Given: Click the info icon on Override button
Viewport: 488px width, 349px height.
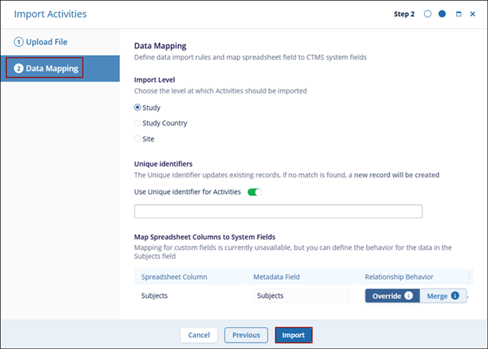Looking at the screenshot, I should (409, 296).
